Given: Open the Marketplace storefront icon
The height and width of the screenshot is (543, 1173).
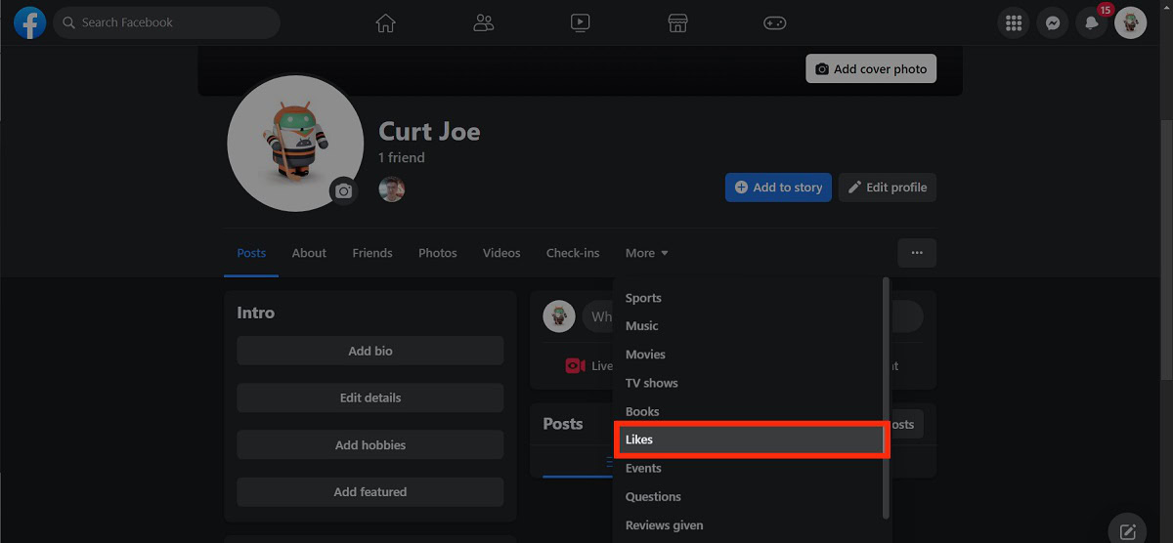Looking at the screenshot, I should (677, 22).
